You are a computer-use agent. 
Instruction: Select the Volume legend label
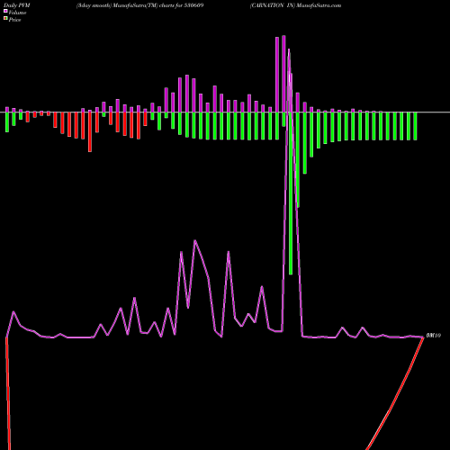pos(17,13)
